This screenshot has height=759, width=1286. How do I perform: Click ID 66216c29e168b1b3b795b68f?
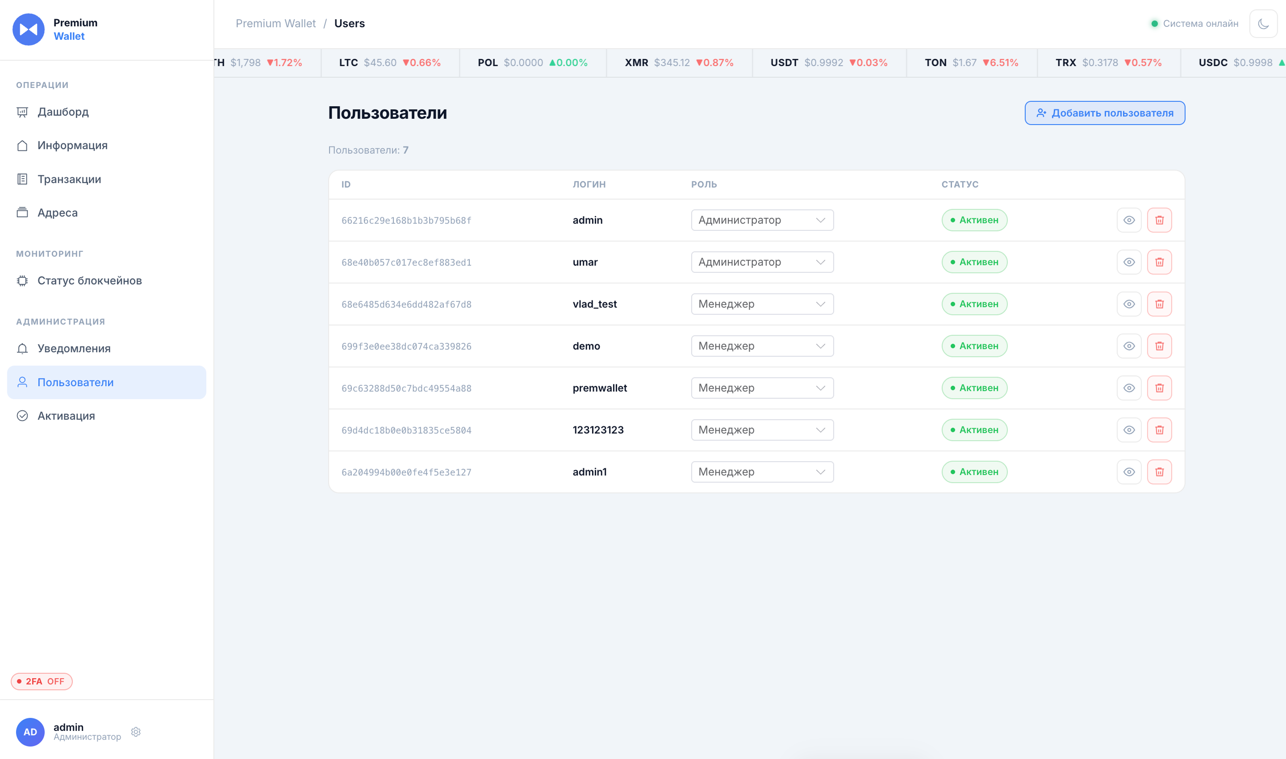point(406,221)
